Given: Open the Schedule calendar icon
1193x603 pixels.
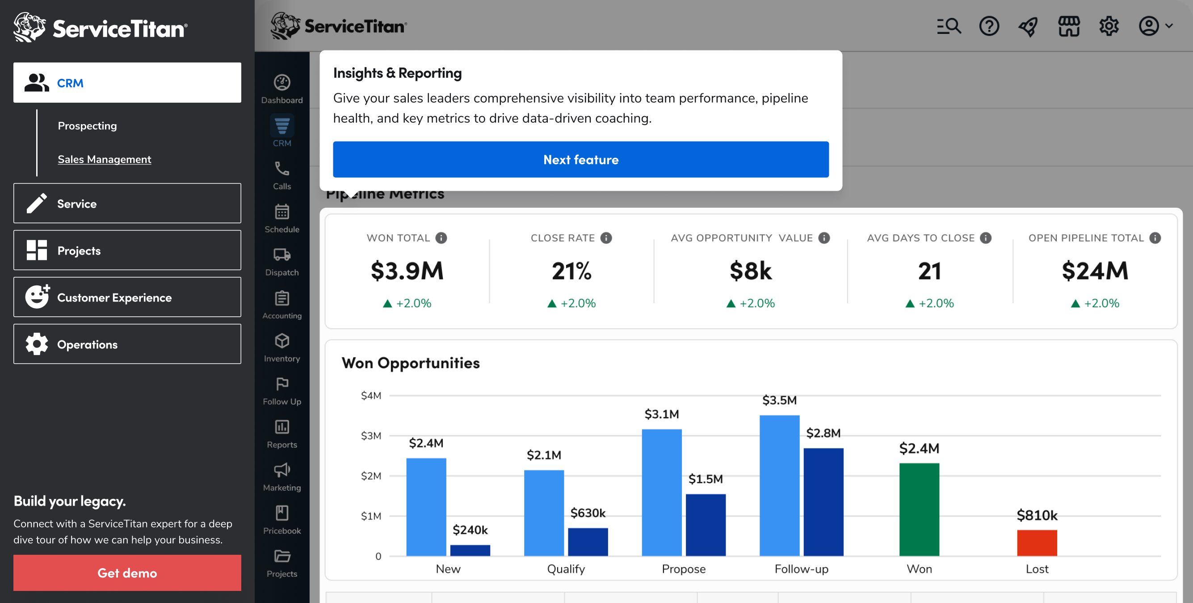Looking at the screenshot, I should point(281,212).
